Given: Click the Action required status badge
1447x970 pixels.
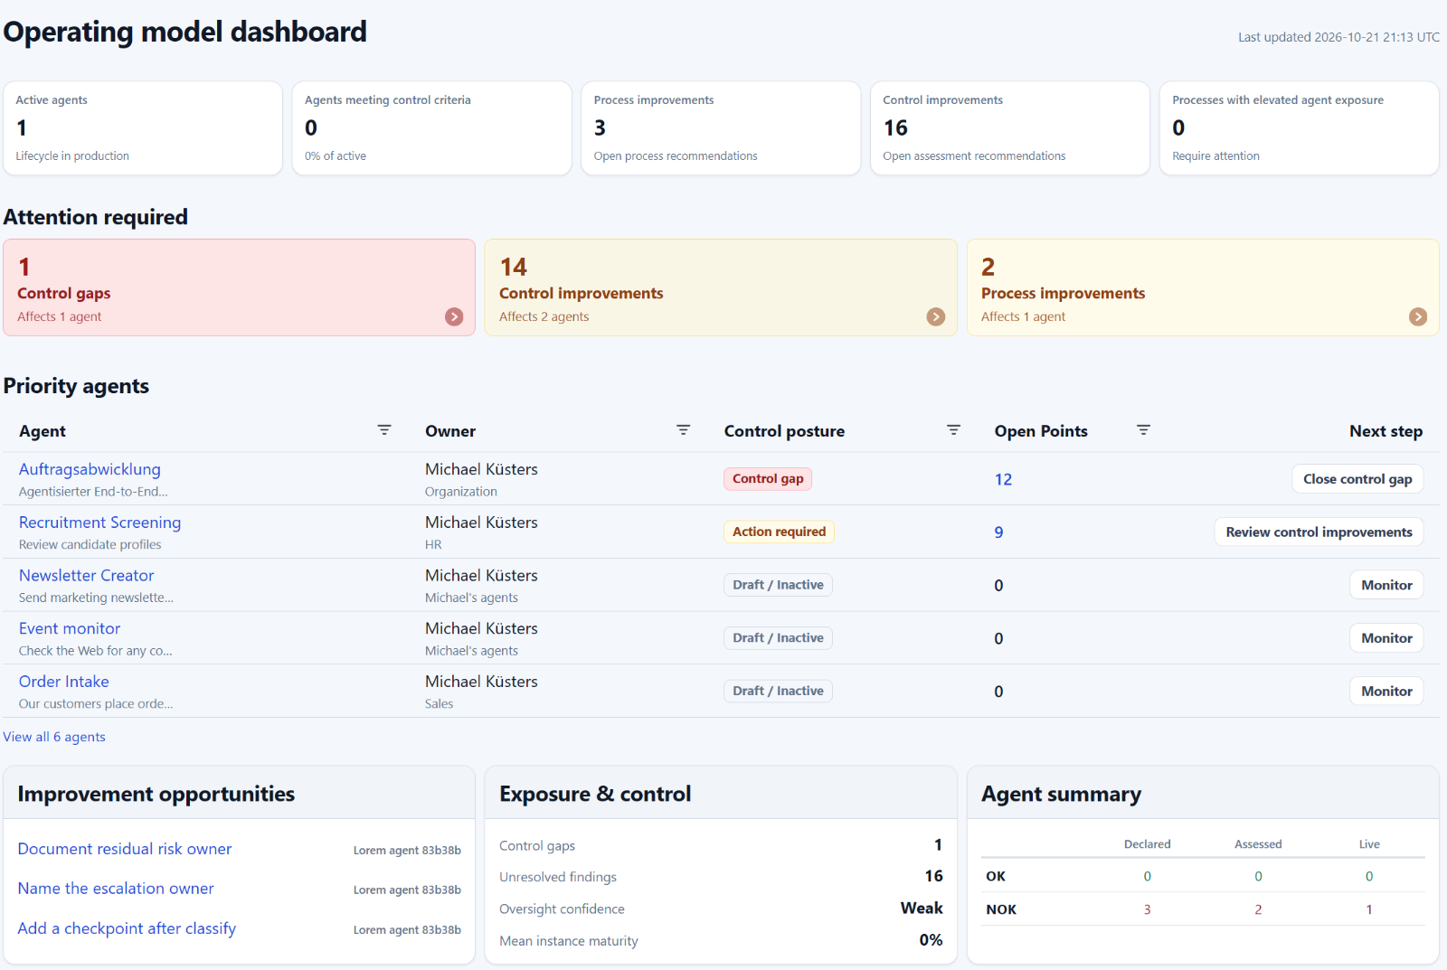Looking at the screenshot, I should click(x=779, y=532).
